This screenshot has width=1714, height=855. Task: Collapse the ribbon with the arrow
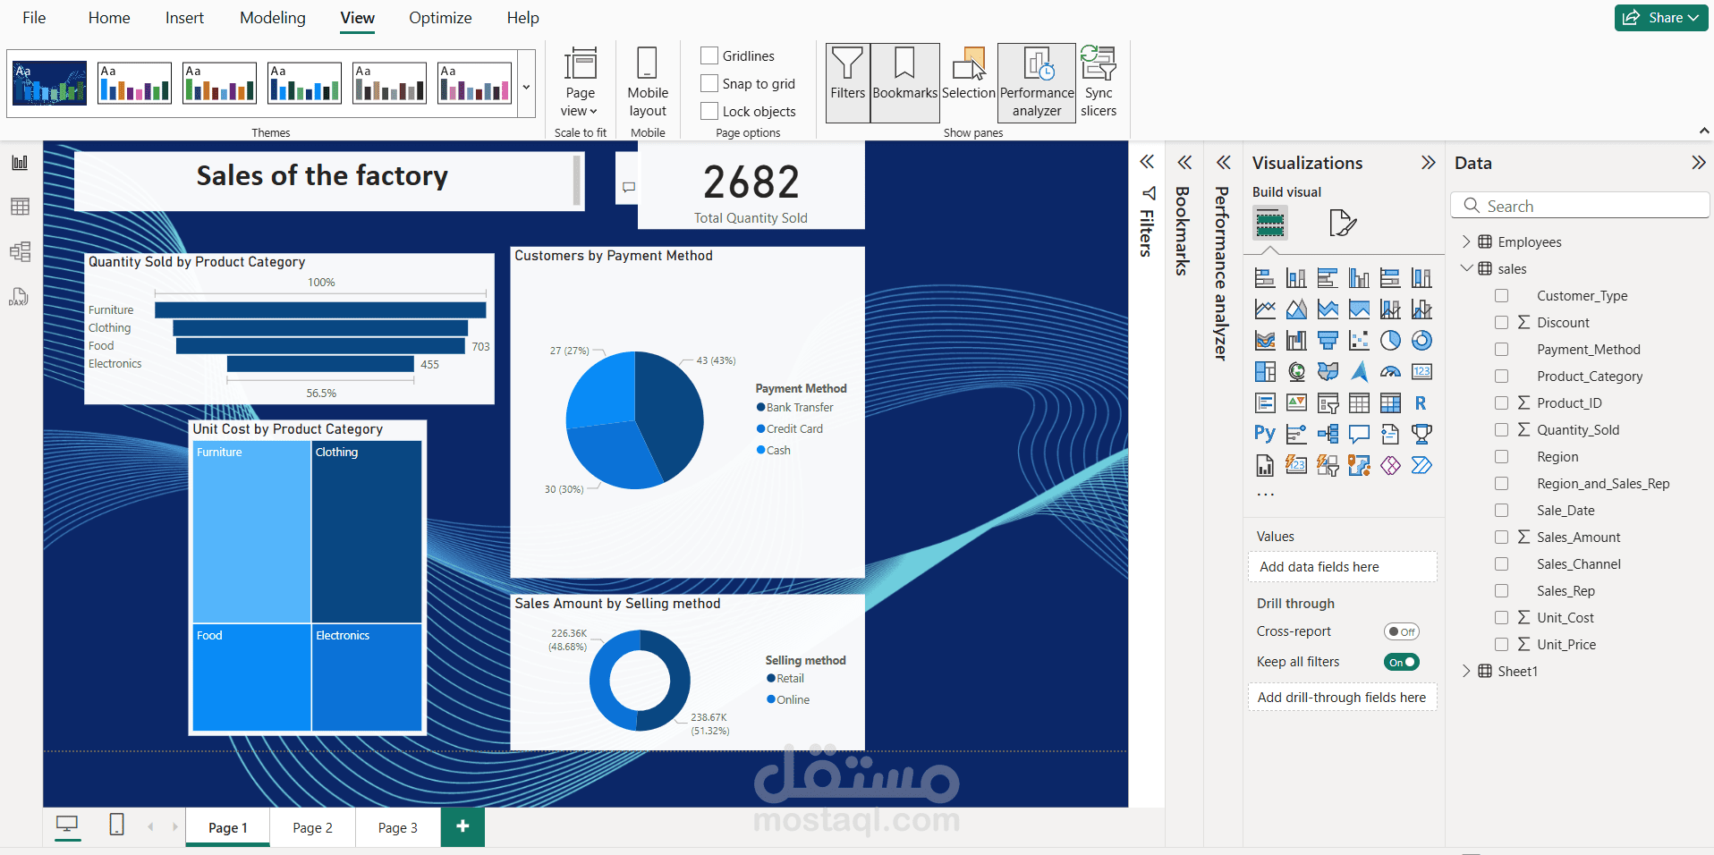click(1704, 131)
